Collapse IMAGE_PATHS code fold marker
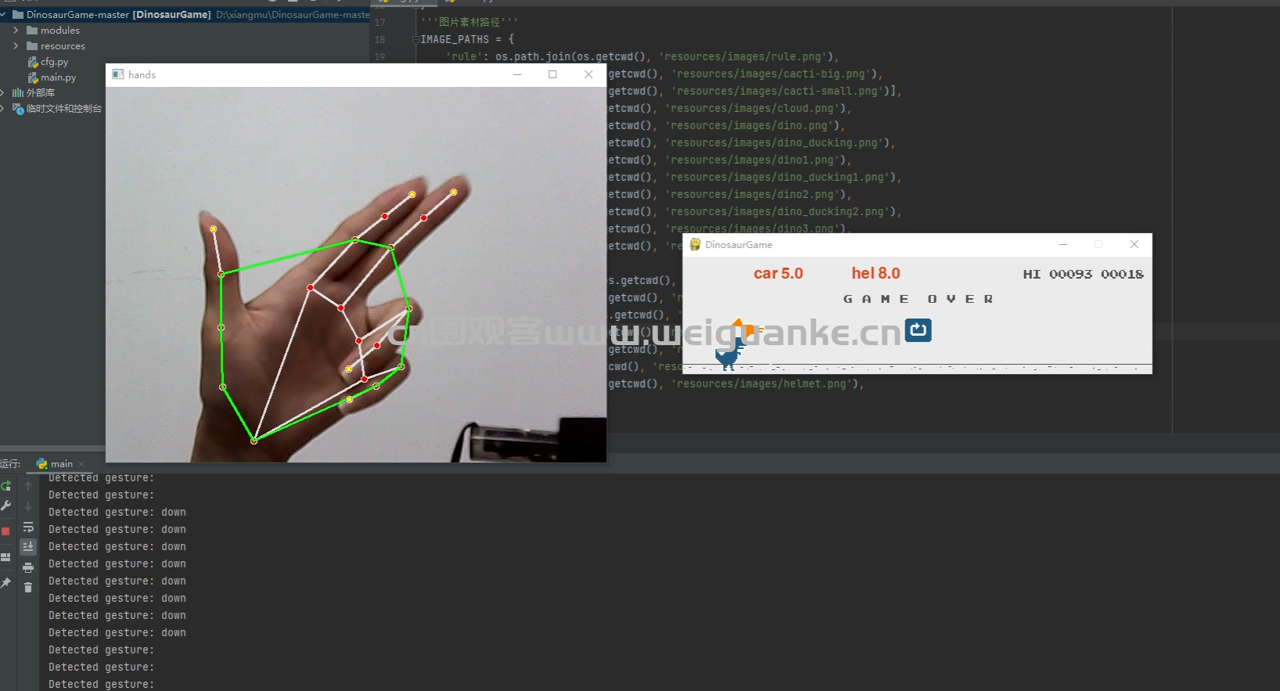 click(415, 39)
